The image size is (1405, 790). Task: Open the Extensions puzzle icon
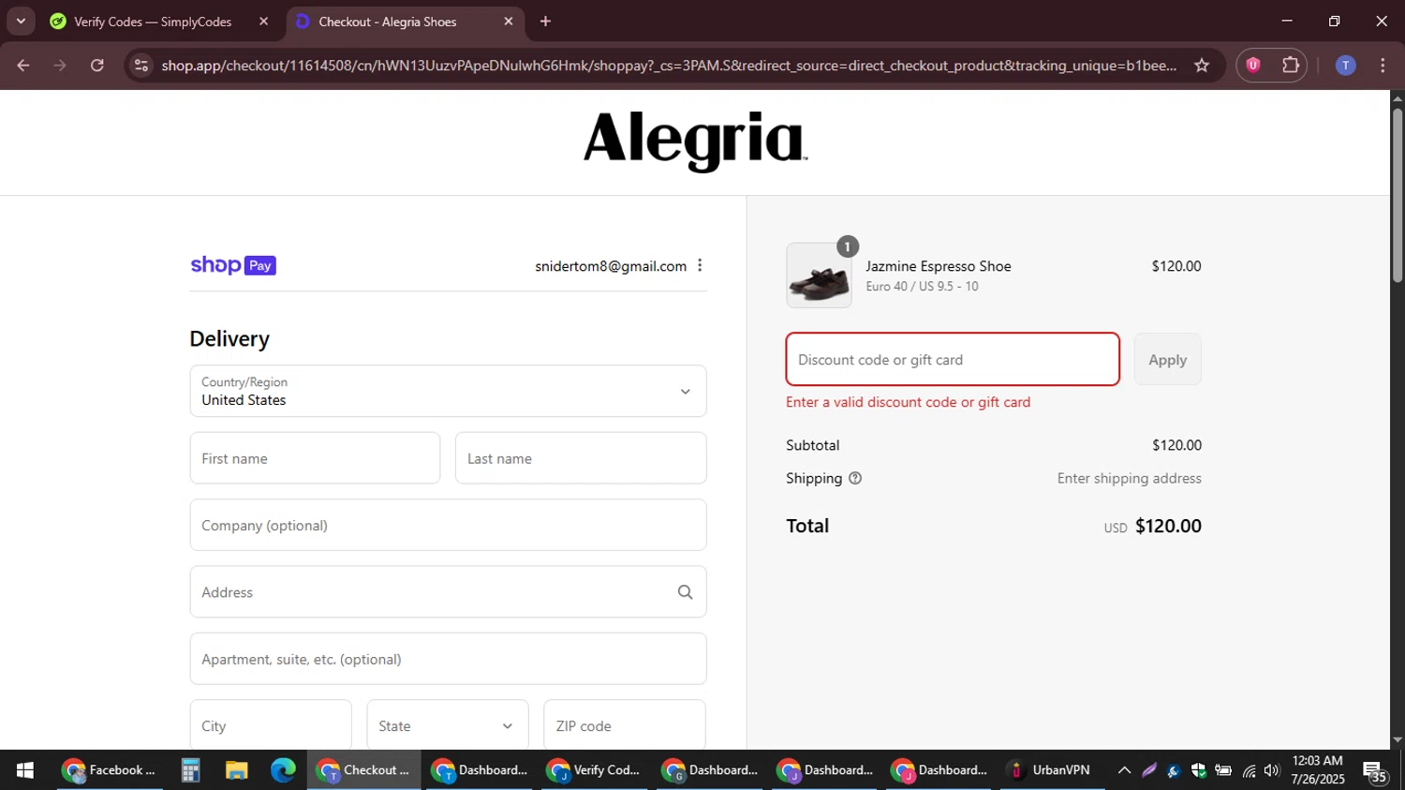(1291, 66)
